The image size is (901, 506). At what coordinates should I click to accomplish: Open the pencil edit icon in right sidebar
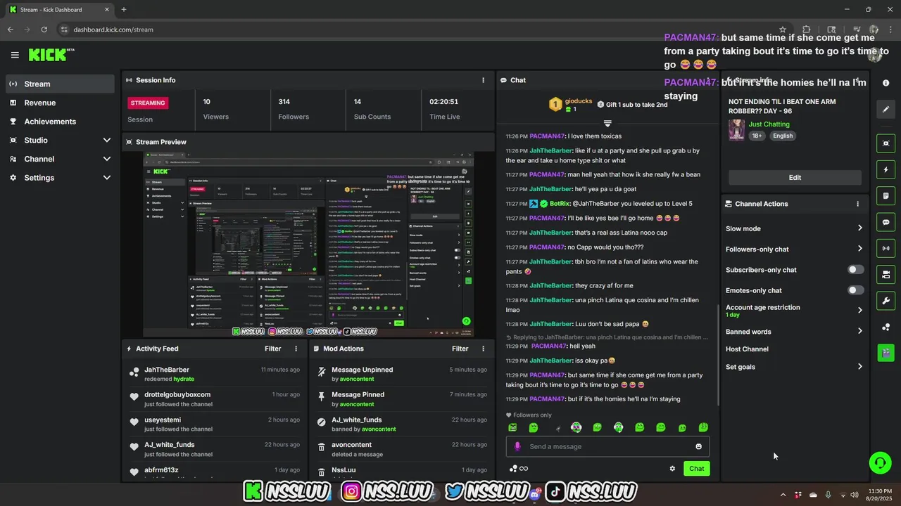coord(886,110)
